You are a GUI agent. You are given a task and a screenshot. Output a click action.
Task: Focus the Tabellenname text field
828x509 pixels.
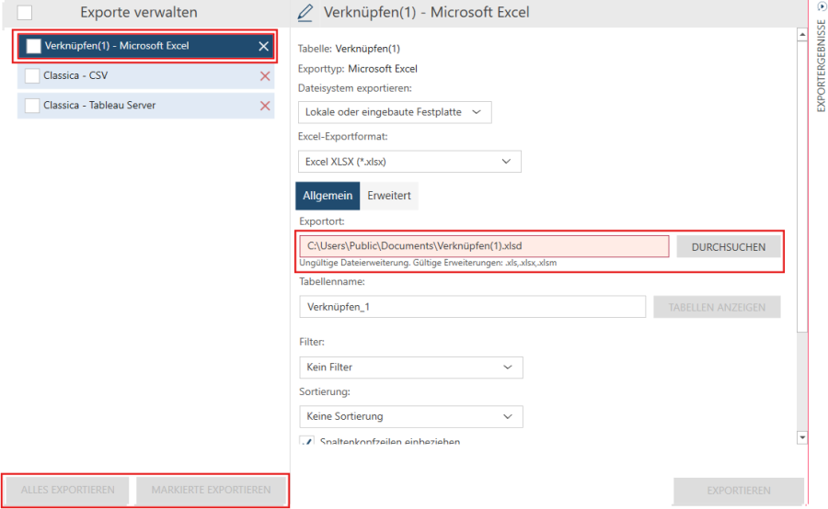pos(472,307)
